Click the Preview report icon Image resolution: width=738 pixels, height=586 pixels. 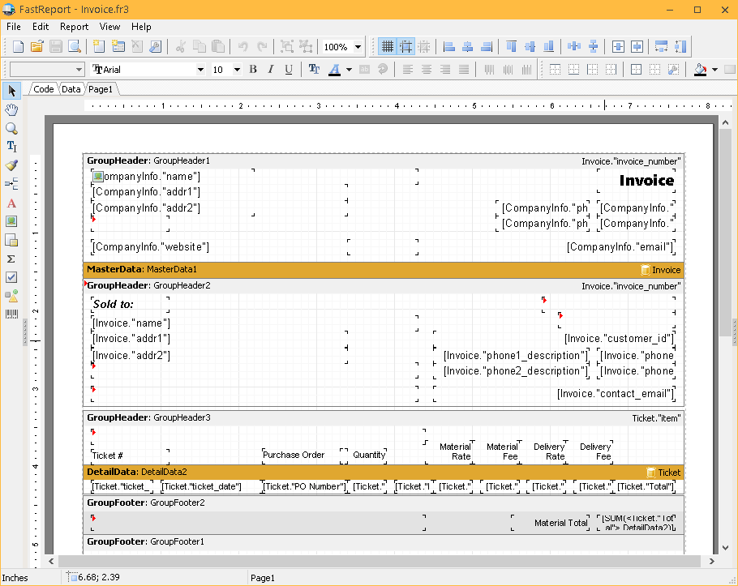coord(75,47)
